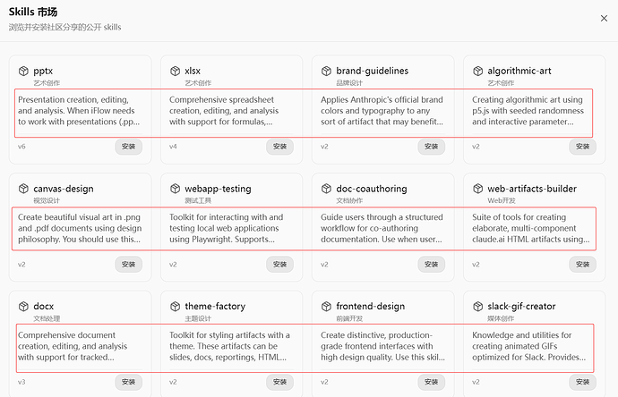
Task: Install the web-artifacts-builder skill
Action: tap(582, 265)
